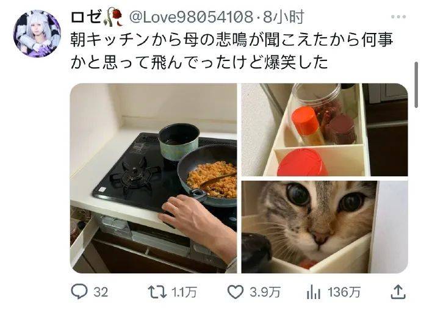Tap the share upload icon

(x=398, y=292)
